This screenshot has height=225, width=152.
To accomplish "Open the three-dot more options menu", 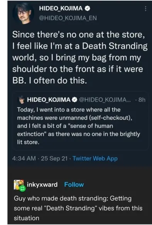I will pyautogui.click(x=145, y=8).
